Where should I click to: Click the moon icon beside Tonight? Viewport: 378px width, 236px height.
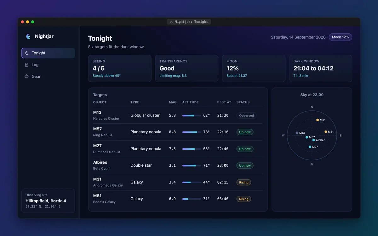(x=27, y=53)
